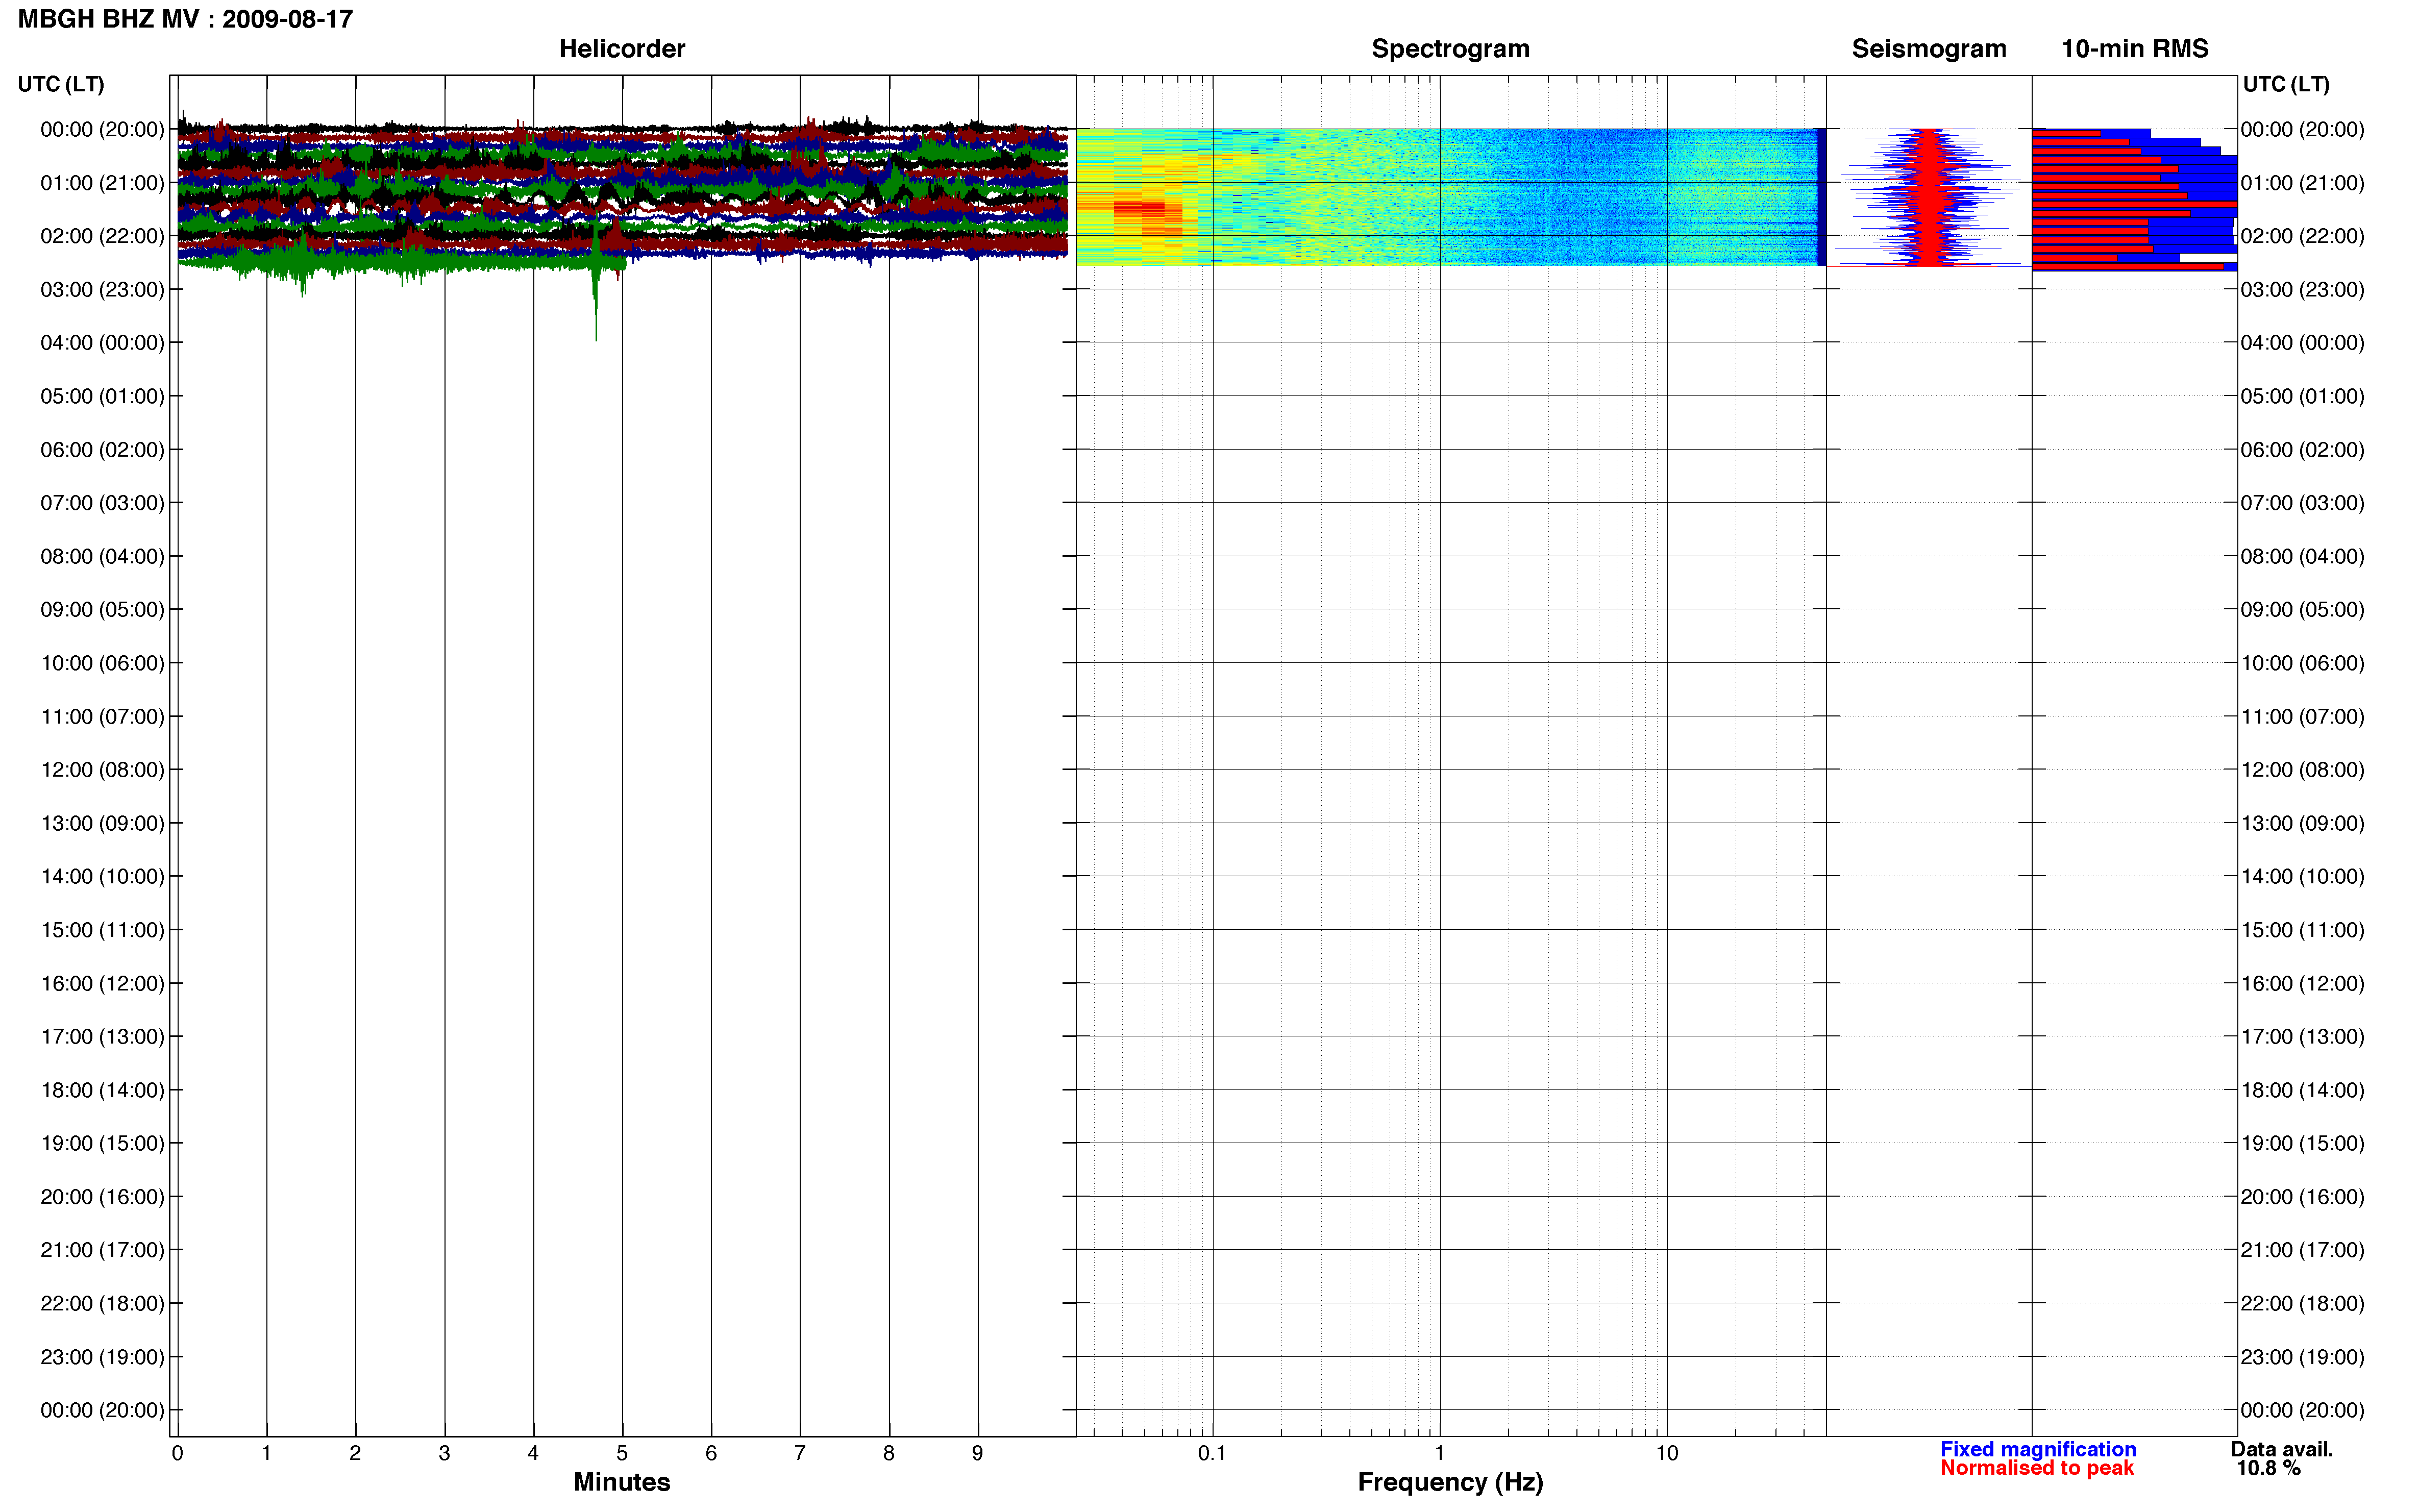The image size is (2419, 1512).
Task: Click 09:00 (05:00) on the RMS time axis
Action: coord(2302,610)
